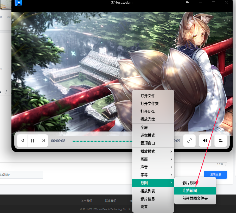Click the blue 发表回复 button
This screenshot has width=236, height=213.
[215, 174]
